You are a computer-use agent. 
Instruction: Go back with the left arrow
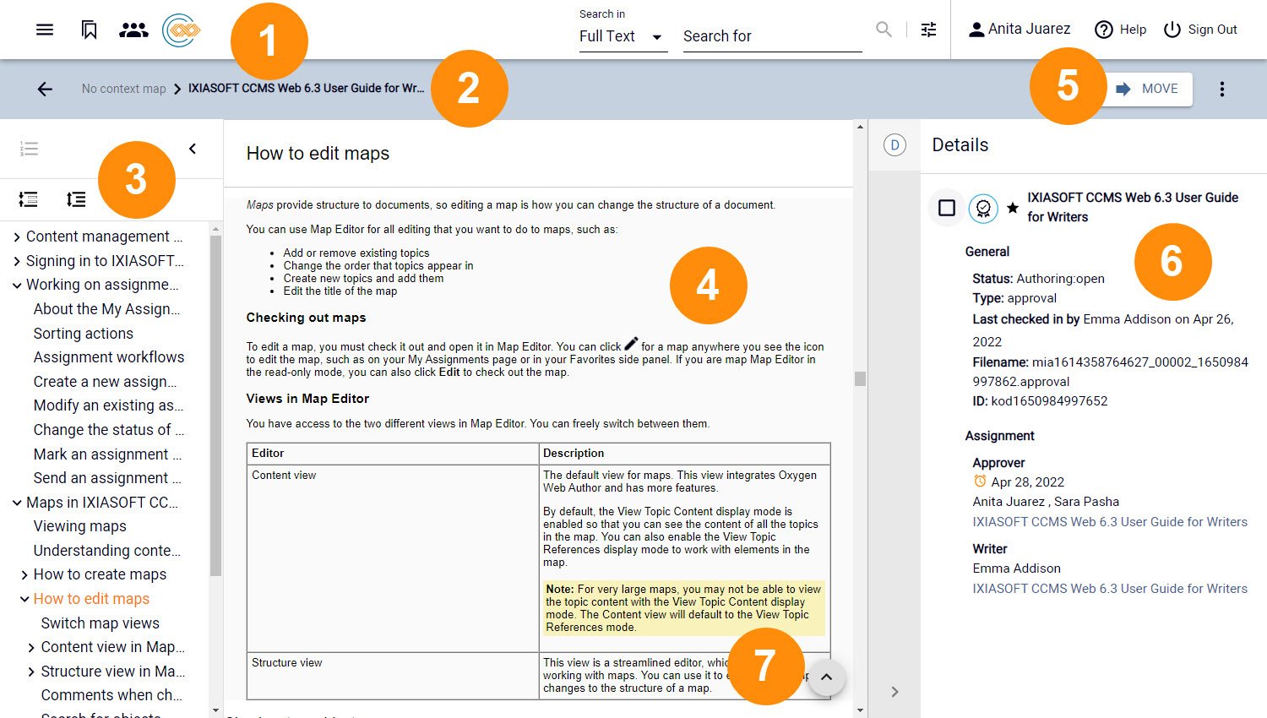[45, 89]
